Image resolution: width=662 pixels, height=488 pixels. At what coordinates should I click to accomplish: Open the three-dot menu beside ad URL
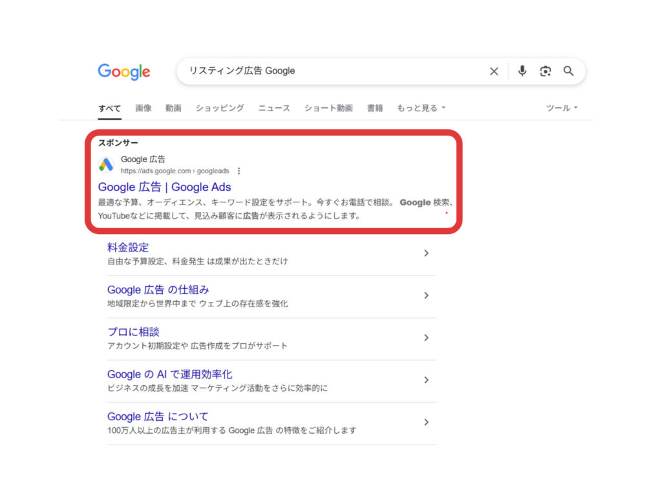pos(239,171)
